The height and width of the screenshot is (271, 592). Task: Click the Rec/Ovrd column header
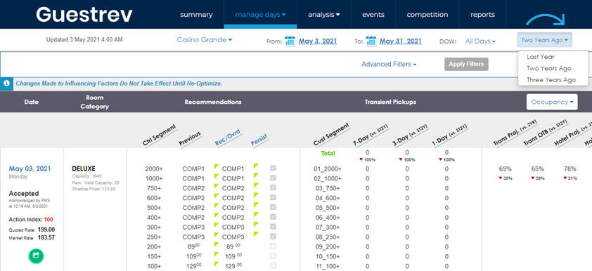click(x=228, y=137)
